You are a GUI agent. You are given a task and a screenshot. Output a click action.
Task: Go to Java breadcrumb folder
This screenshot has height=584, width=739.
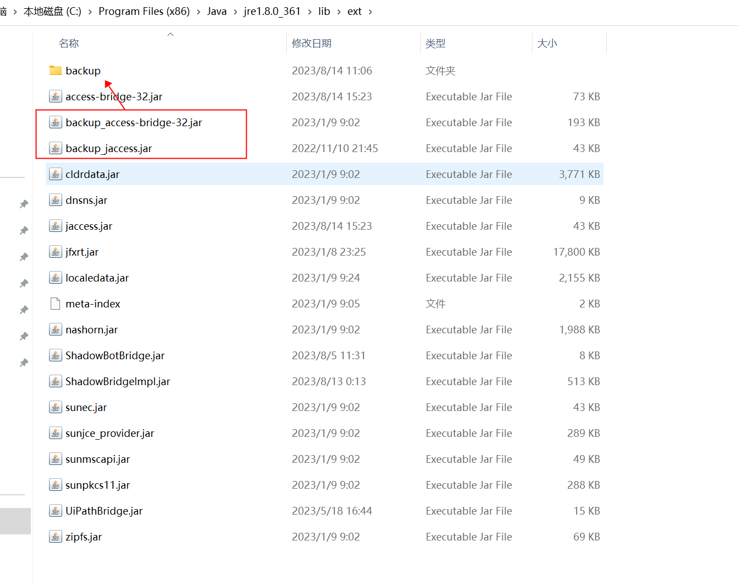217,12
